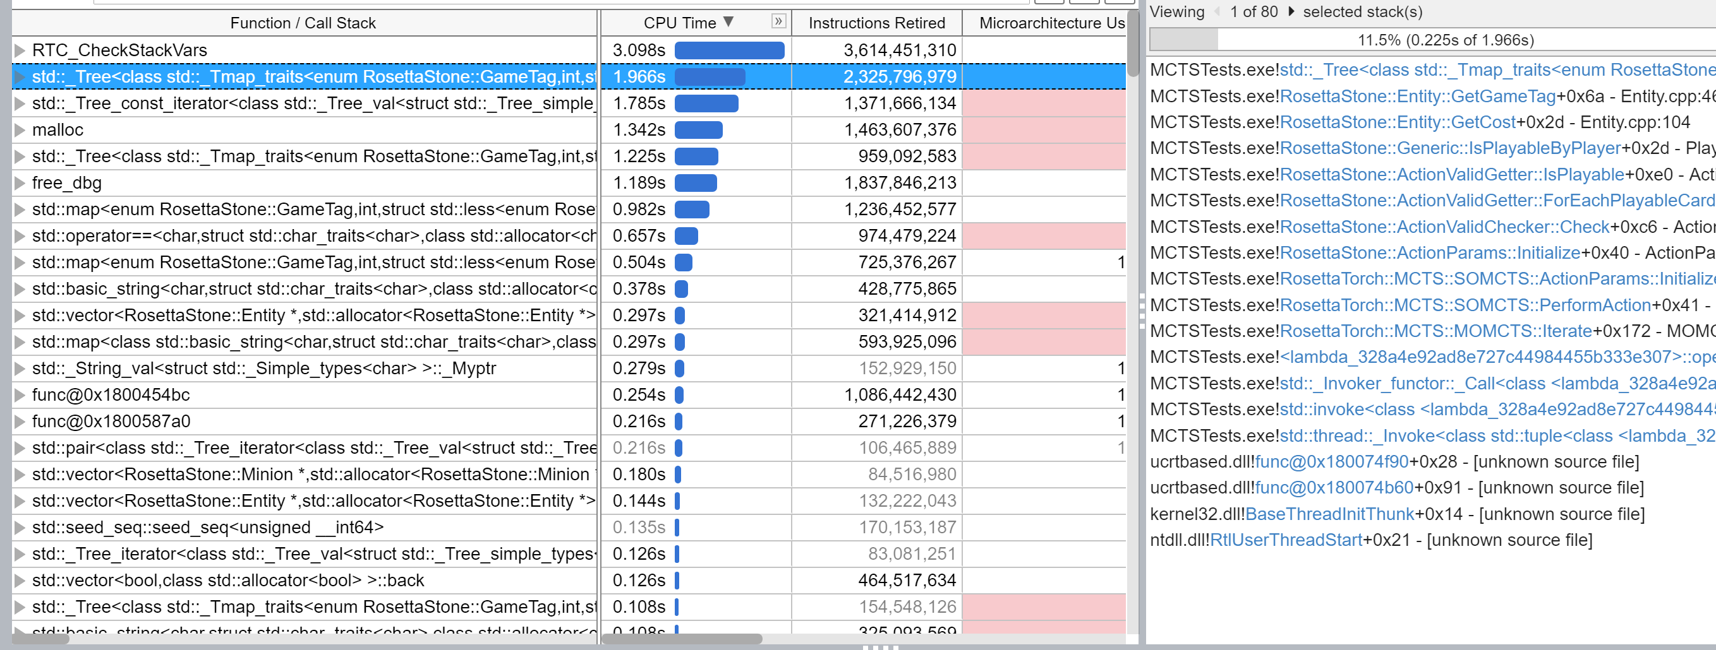Select instructions value 1,086,442,430
The width and height of the screenshot is (1716, 650).
pos(877,394)
